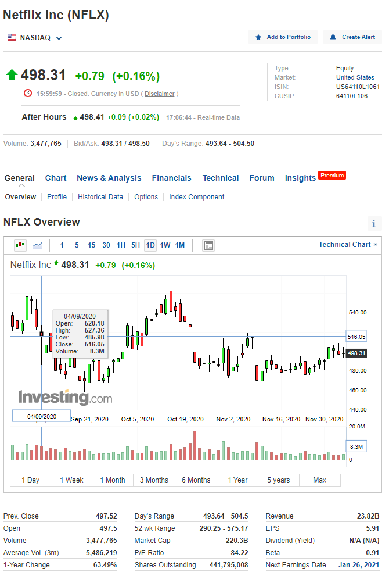Screen dimensions: 389x579
Task: Open the Disclaimer link
Action: (x=159, y=94)
